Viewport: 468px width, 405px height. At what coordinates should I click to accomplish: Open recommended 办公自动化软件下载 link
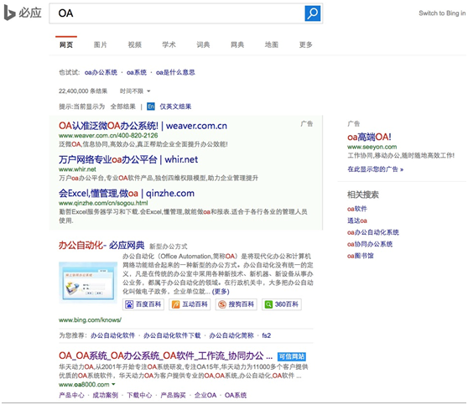(172, 335)
